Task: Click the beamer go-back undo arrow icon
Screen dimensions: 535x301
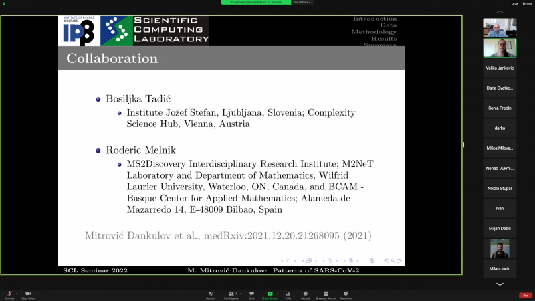Action: coord(387,261)
